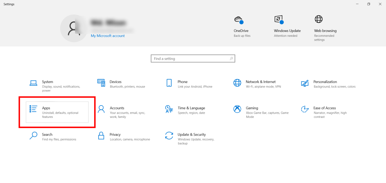Open the Accounts person icon
Screen dimensions: 386x183
click(101, 109)
